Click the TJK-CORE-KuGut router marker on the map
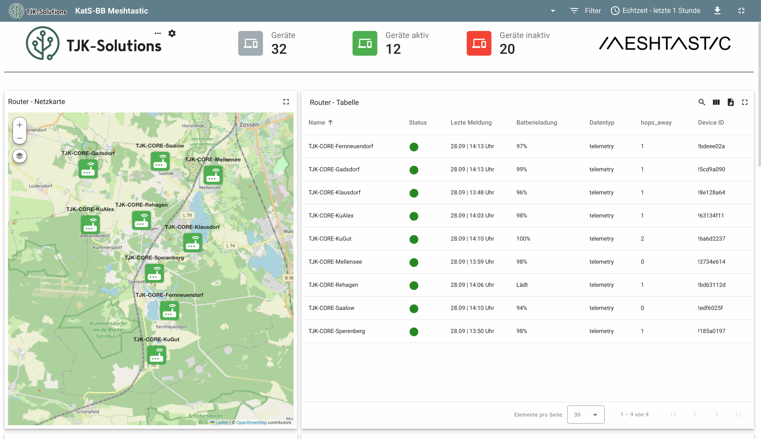Image resolution: width=761 pixels, height=439 pixels. pos(157,355)
